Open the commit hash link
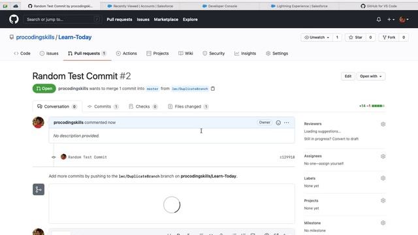418x235 pixels. tap(287, 157)
